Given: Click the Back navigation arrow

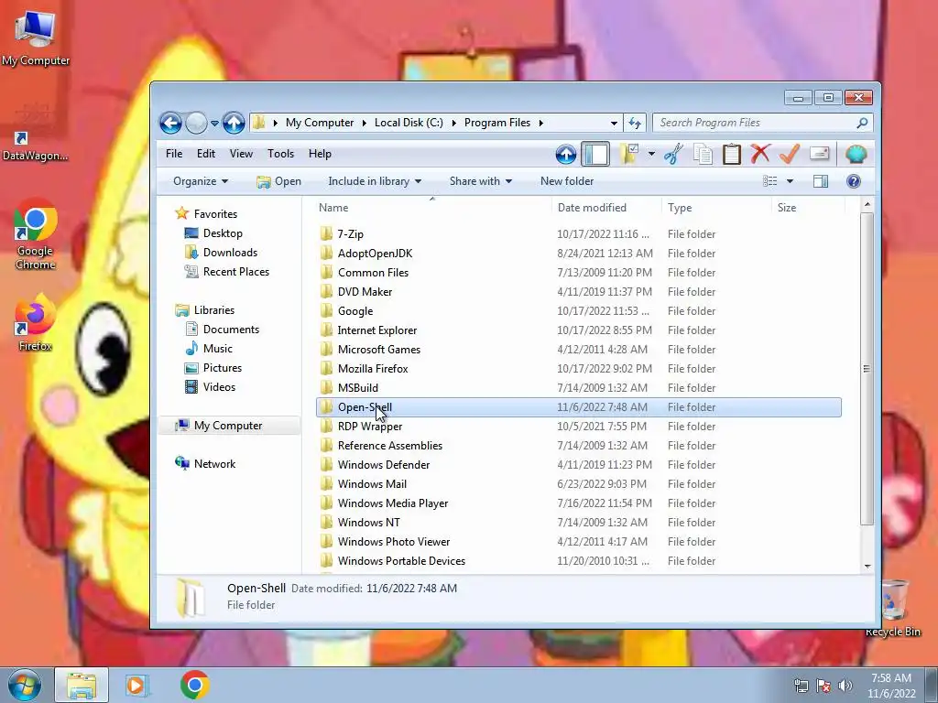Looking at the screenshot, I should pyautogui.click(x=170, y=124).
